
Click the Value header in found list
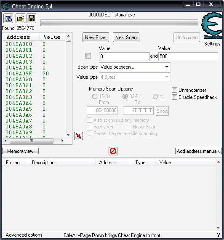(x=52, y=37)
